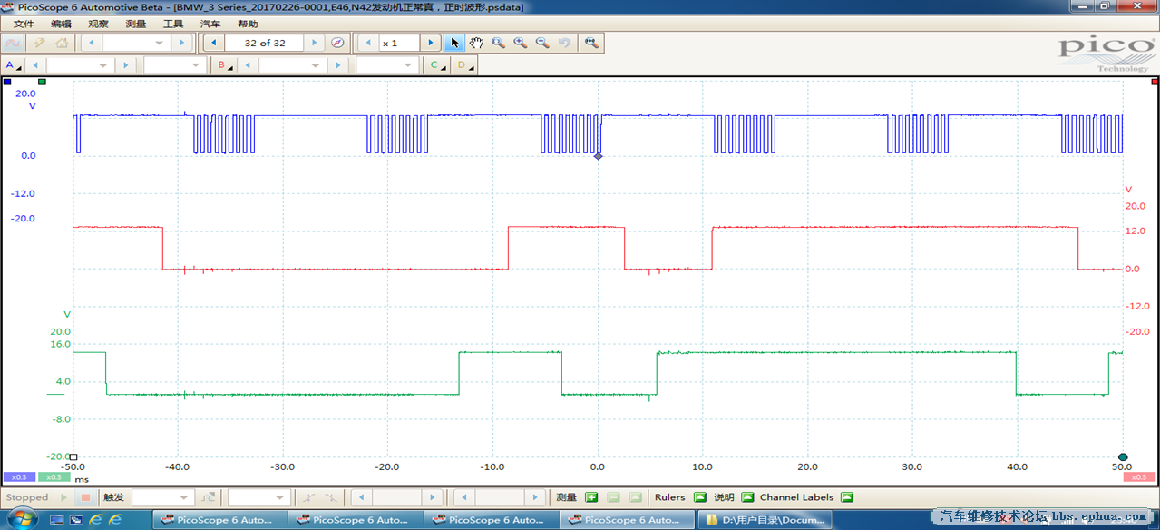
Task: Increase horizontal zoom factor arrow
Action: tap(431, 43)
